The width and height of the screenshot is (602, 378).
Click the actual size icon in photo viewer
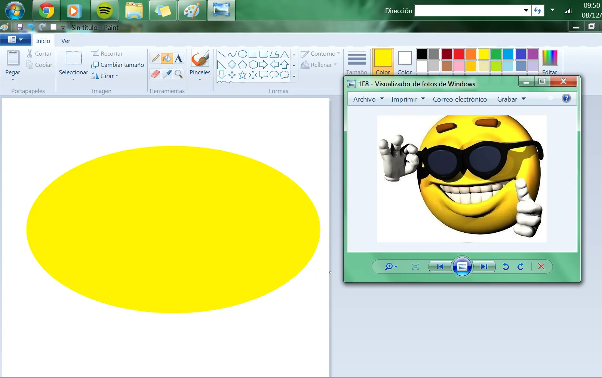(415, 267)
